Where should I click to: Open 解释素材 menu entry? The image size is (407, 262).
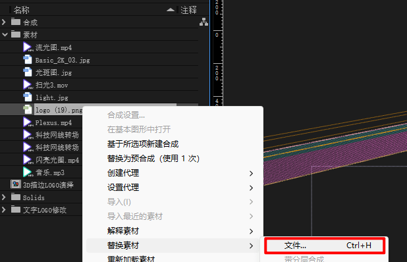click(x=173, y=231)
